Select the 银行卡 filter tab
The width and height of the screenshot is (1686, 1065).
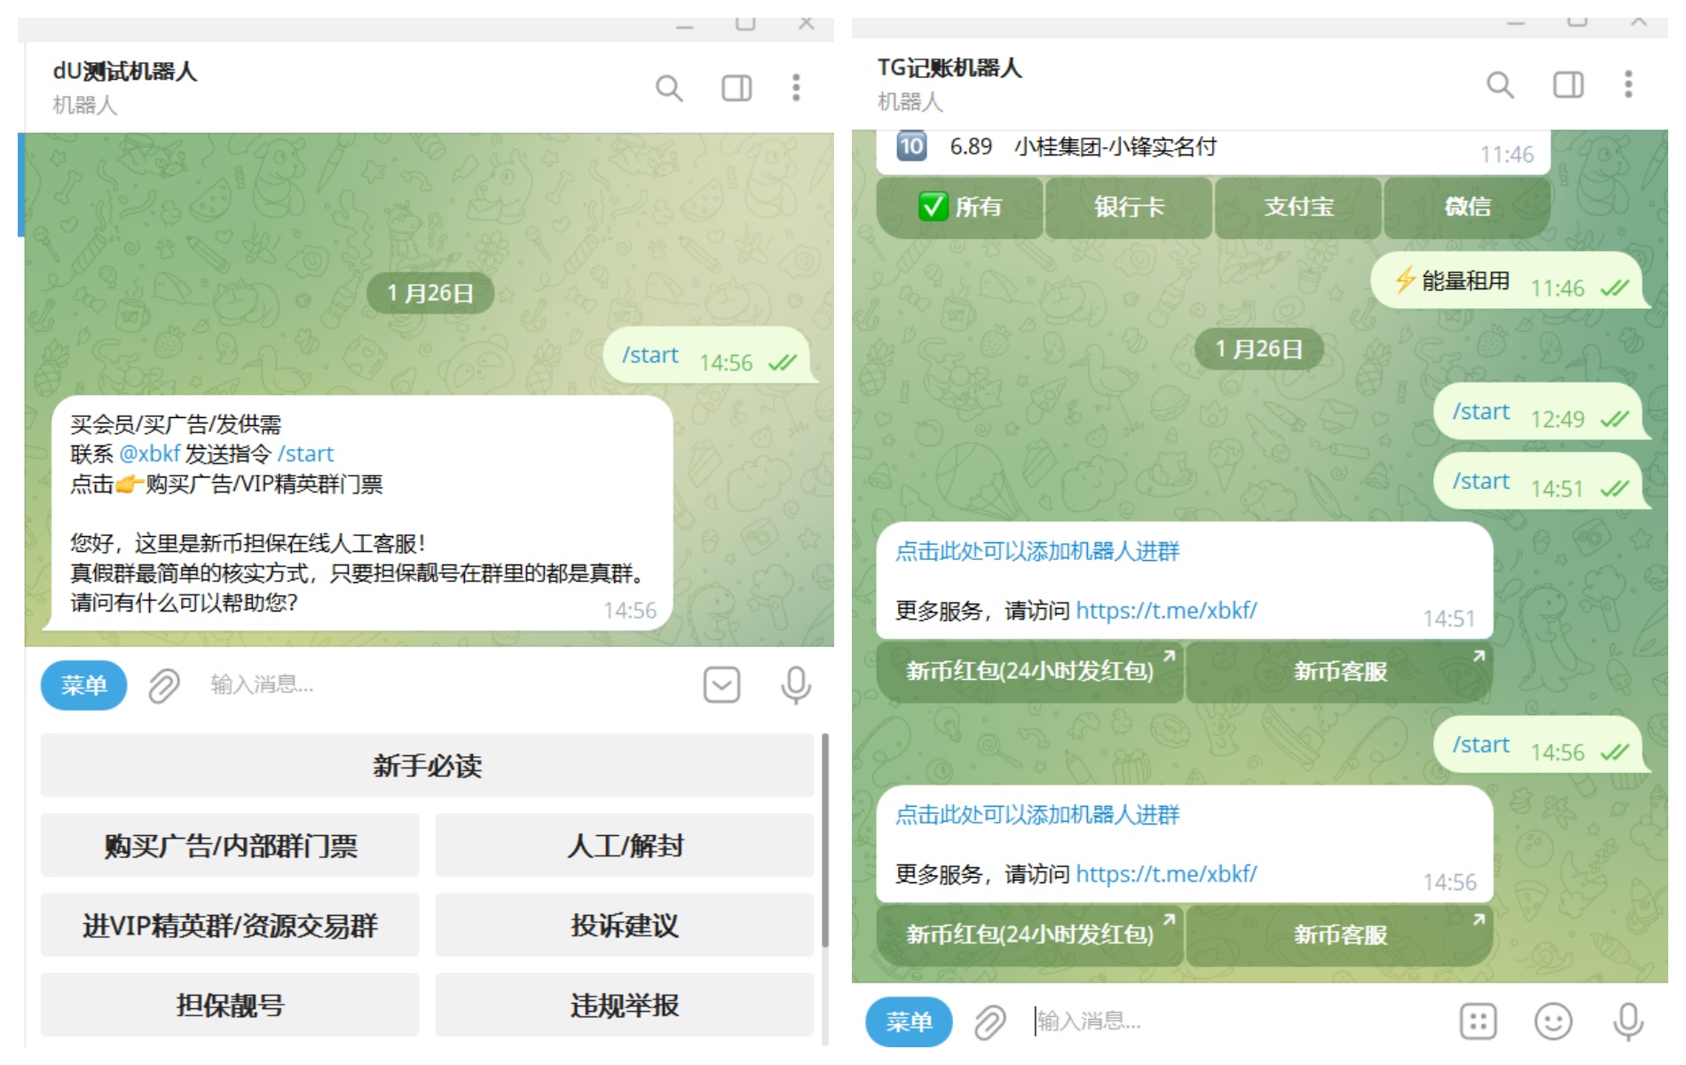[1129, 208]
